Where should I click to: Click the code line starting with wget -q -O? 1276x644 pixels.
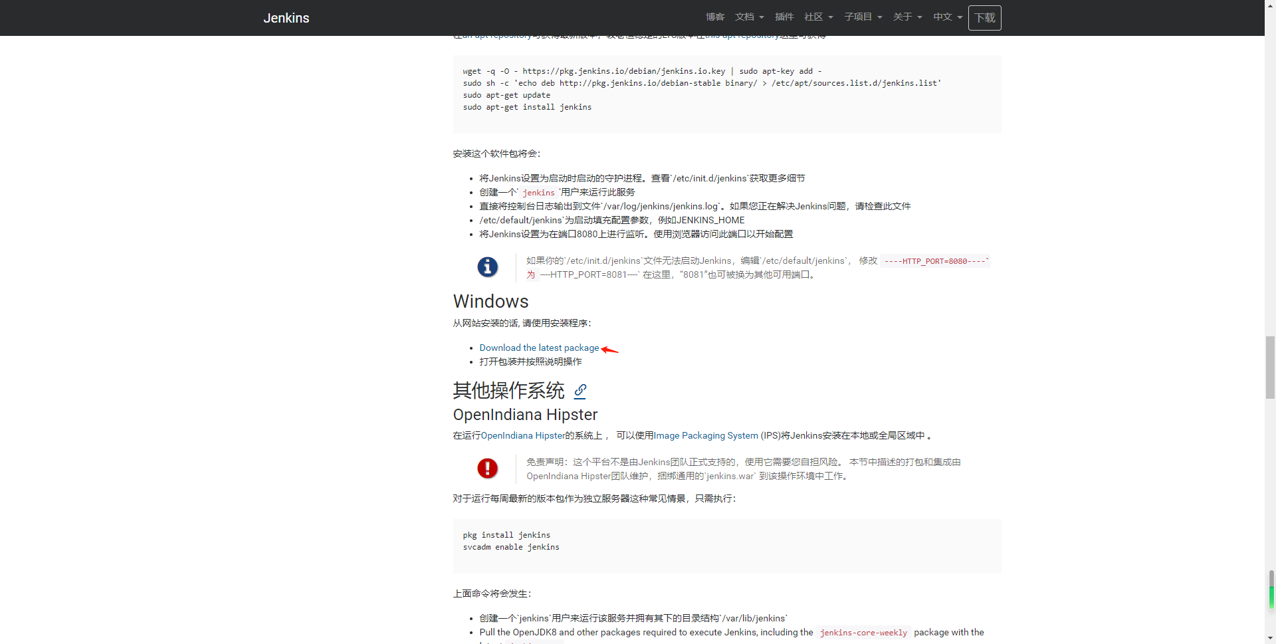[x=643, y=71]
